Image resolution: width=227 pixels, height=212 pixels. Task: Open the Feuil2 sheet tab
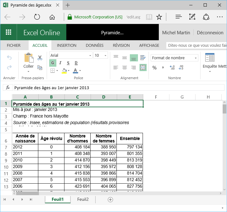(x=83, y=200)
